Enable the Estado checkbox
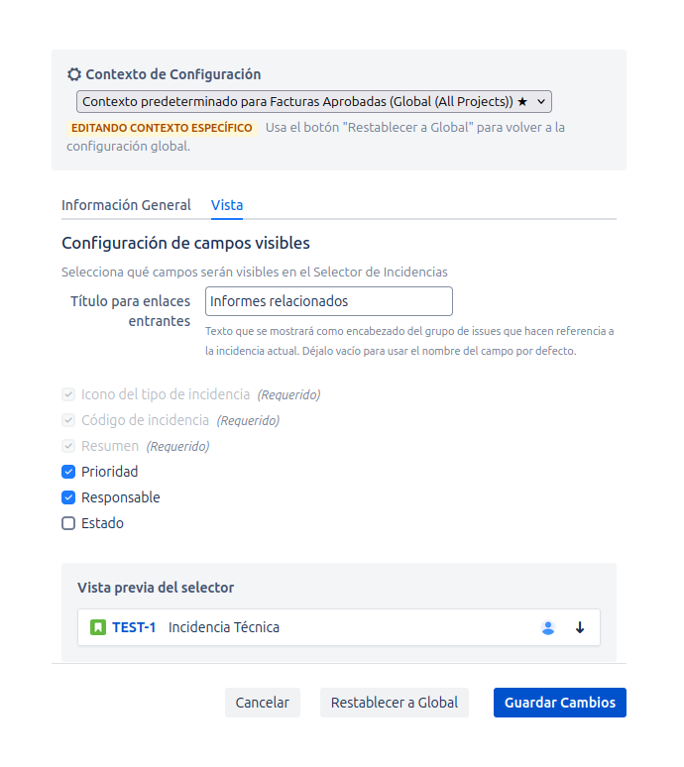Viewport: 684px width, 767px height. point(68,523)
